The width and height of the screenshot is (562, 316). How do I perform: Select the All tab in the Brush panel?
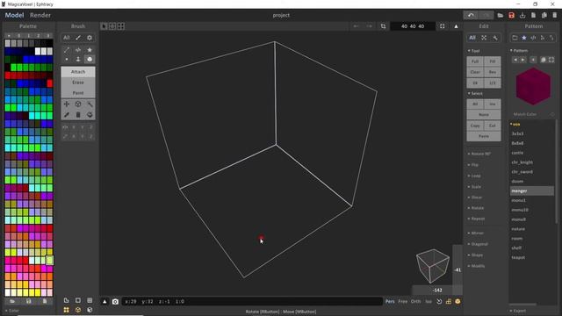pyautogui.click(x=67, y=38)
